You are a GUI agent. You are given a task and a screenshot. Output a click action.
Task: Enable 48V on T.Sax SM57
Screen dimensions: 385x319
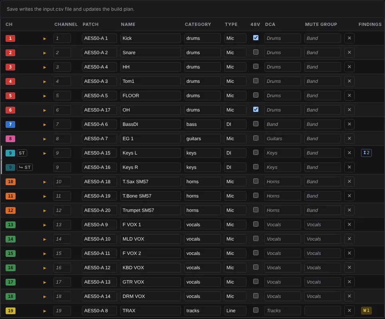pos(256,181)
